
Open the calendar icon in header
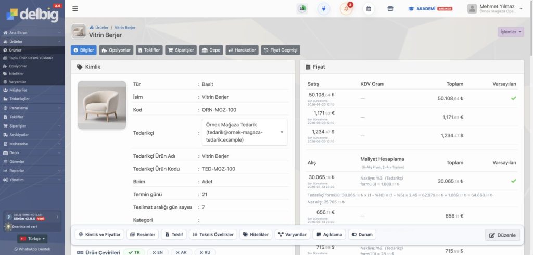coord(369,9)
